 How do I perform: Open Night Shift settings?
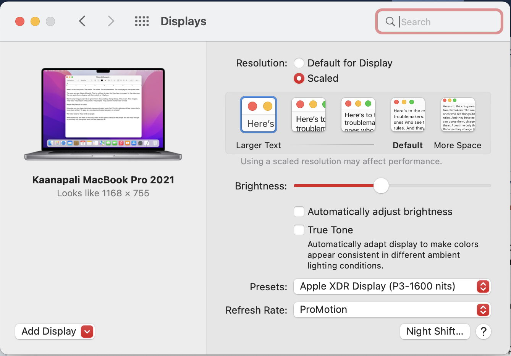[435, 332]
